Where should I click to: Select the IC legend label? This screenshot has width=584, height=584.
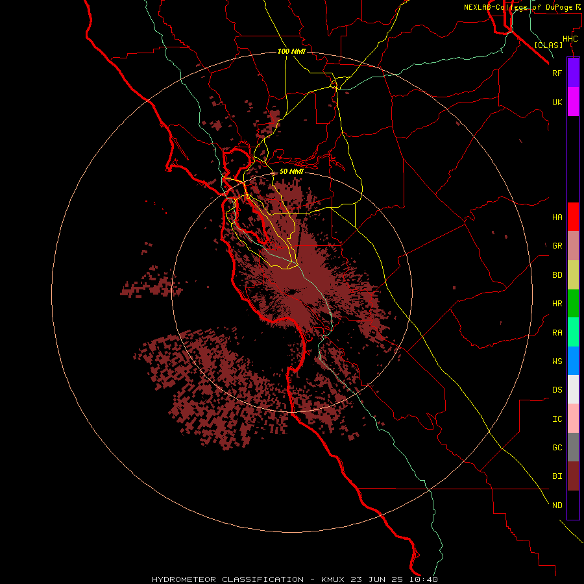557,419
